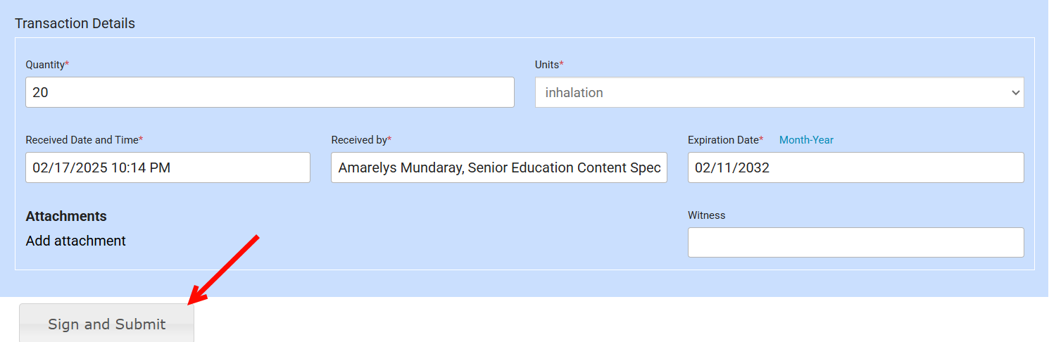Click the Expiration Date label
Screen dimensions: 1049x342
723,140
